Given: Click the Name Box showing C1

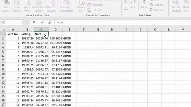Looking at the screenshot, I should tap(11, 22).
